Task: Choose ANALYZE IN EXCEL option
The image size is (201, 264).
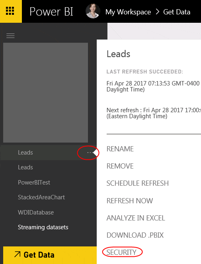Action: (x=136, y=218)
